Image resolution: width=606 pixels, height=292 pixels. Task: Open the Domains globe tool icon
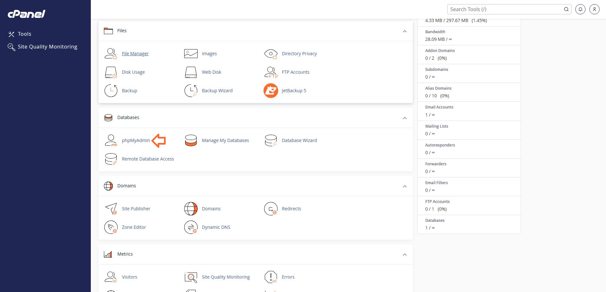(191, 209)
